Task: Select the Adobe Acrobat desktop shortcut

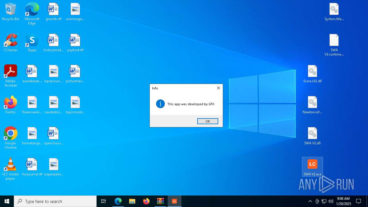Action: pyautogui.click(x=11, y=76)
